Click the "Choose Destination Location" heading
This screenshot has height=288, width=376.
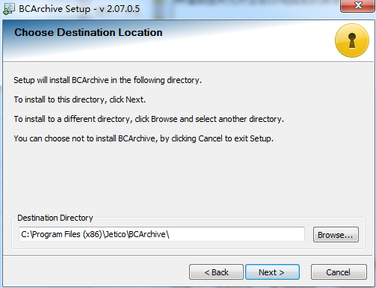coord(88,32)
